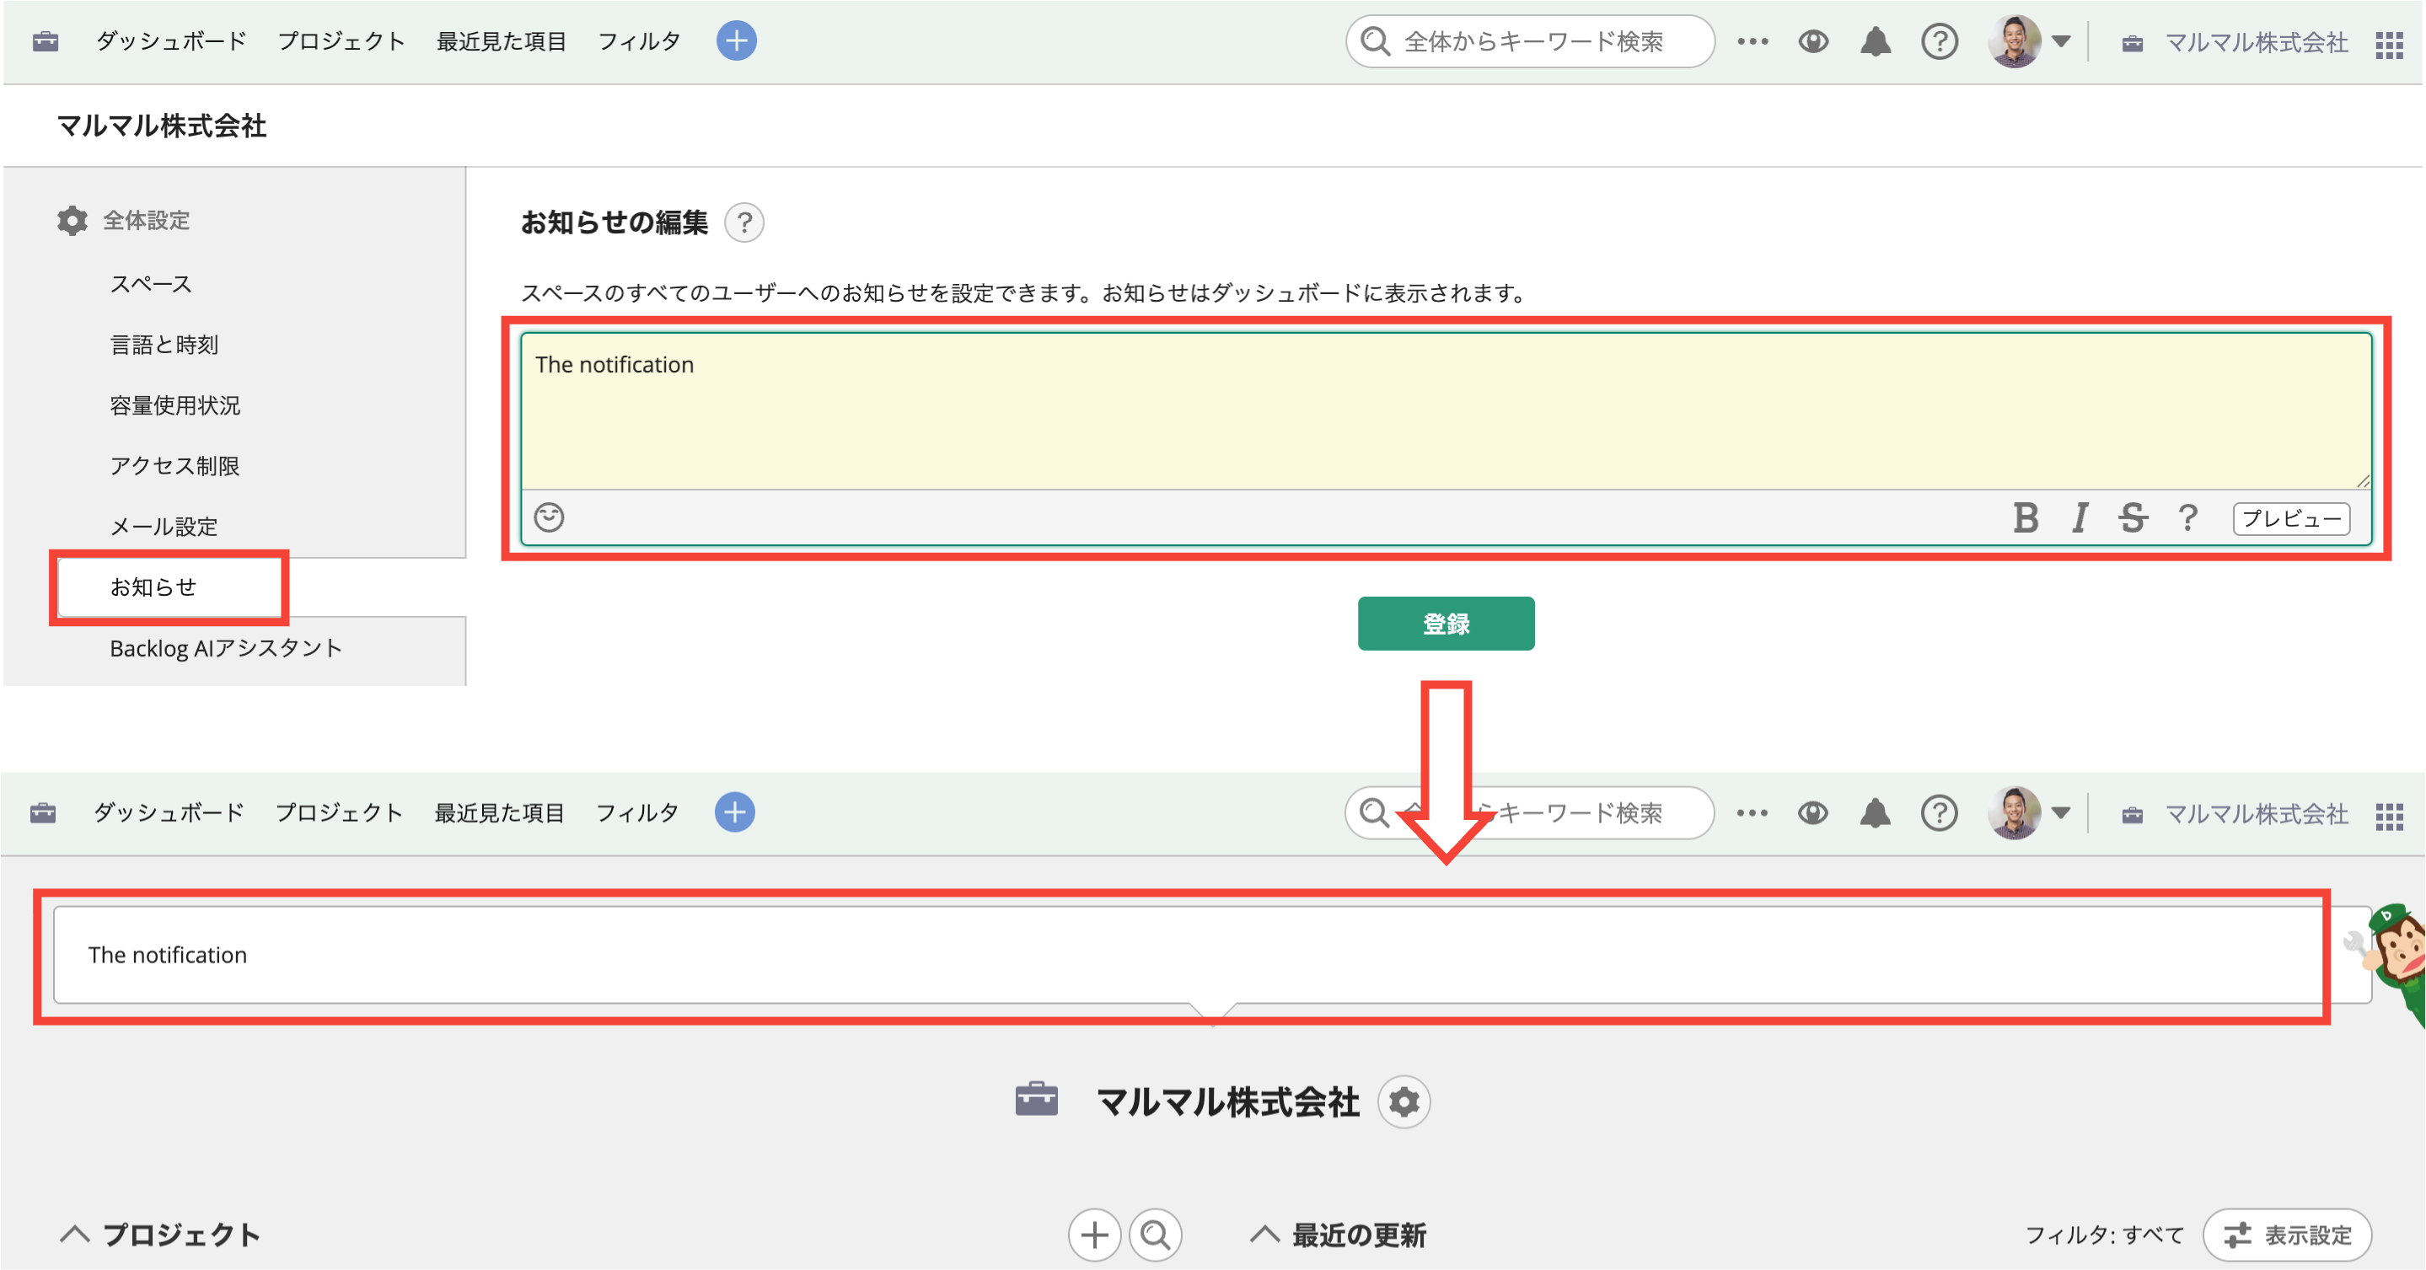Open the three-dots more menu in lower navigation bar

[1752, 812]
